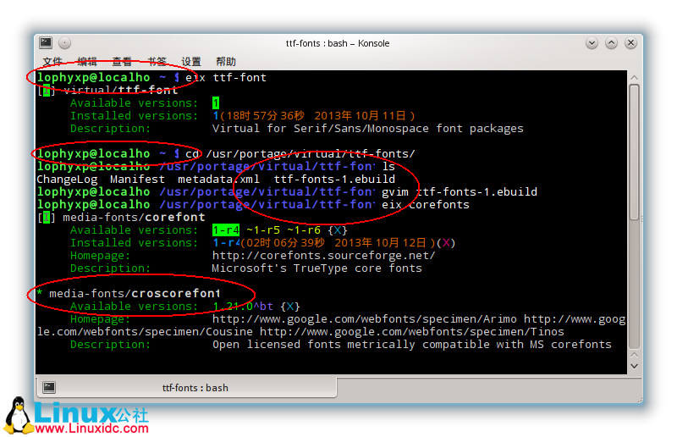Open the 帮助 (Help) menu

(226, 62)
